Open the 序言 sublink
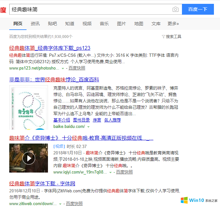220x207 pixels. (x=97, y=120)
